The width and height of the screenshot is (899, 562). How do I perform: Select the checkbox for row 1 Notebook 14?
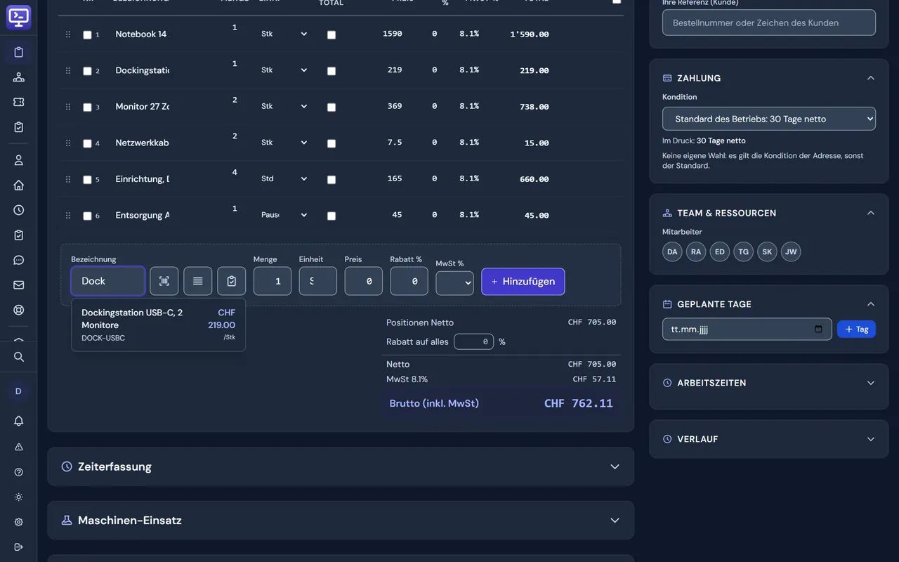pos(87,34)
